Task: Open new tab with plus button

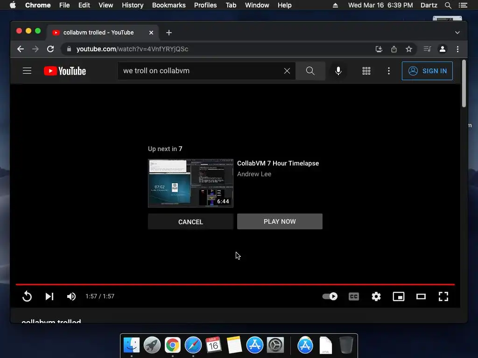Action: [169, 33]
